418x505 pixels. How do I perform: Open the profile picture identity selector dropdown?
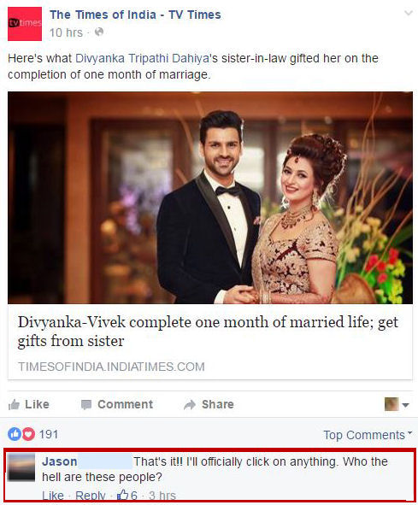tap(397, 404)
